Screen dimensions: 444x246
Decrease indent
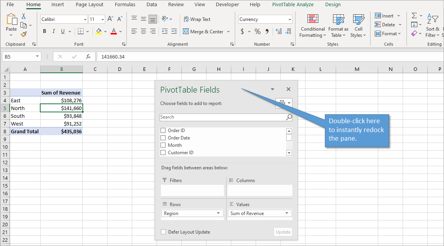pyautogui.click(x=165, y=31)
